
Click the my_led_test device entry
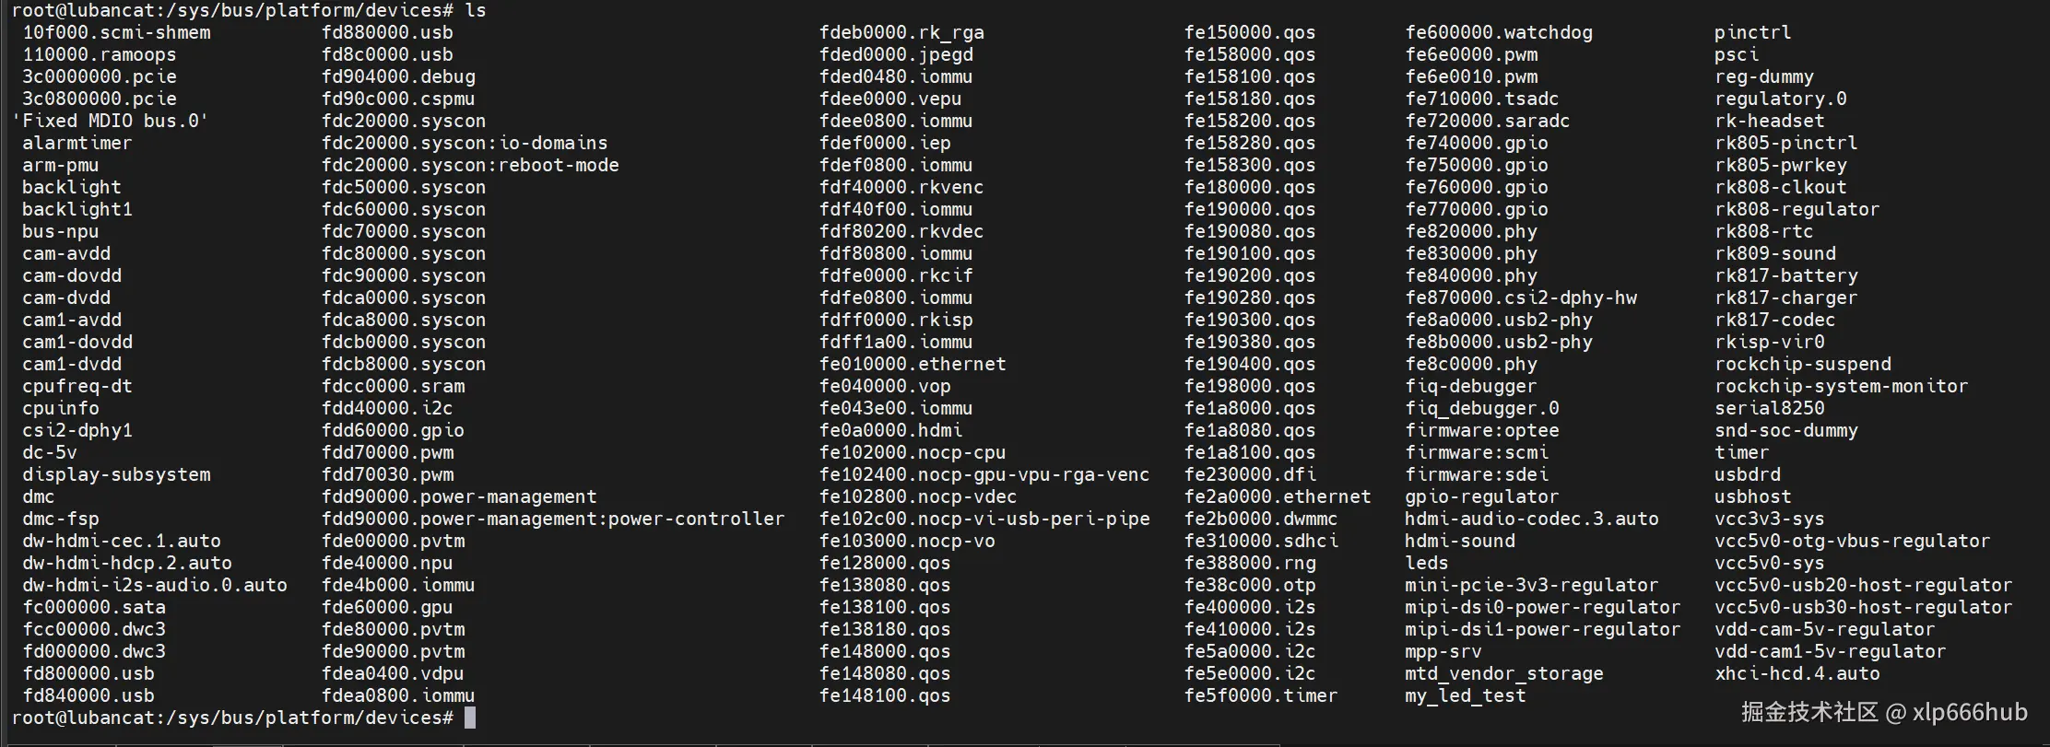pos(1465,695)
